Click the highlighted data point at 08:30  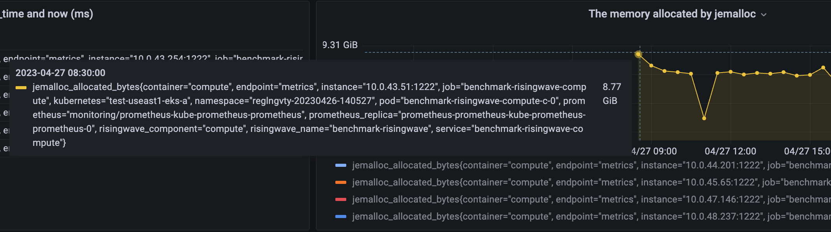(638, 54)
